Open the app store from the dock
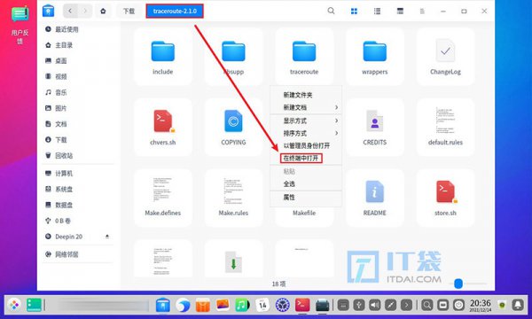This screenshot has height=319, width=532. (x=202, y=305)
